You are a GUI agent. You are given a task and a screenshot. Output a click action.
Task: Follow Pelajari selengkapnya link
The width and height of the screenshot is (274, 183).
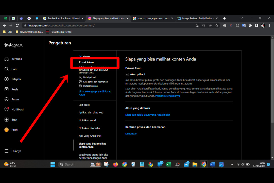pyautogui.click(x=167, y=96)
